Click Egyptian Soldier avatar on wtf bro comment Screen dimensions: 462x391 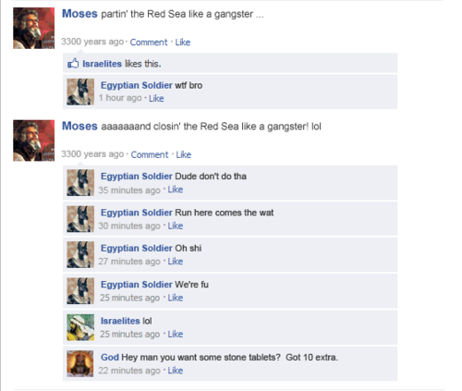coord(80,92)
